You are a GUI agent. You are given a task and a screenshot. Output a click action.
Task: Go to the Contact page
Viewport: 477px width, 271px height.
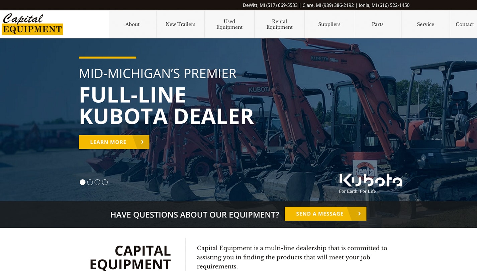[464, 24]
